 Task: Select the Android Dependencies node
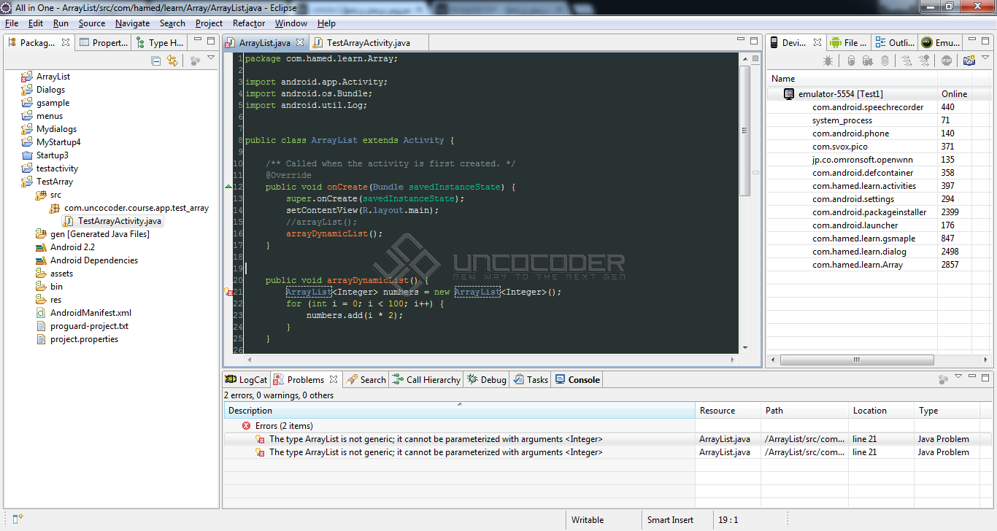coord(87,260)
